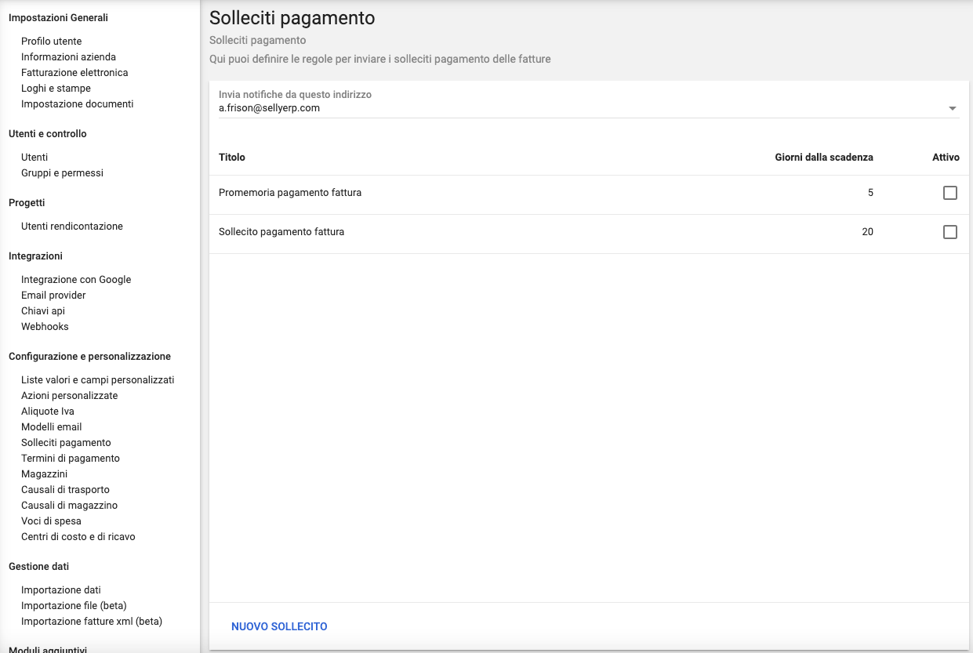Image resolution: width=973 pixels, height=653 pixels.
Task: Open Utenti rendicontazione
Action: click(x=72, y=226)
